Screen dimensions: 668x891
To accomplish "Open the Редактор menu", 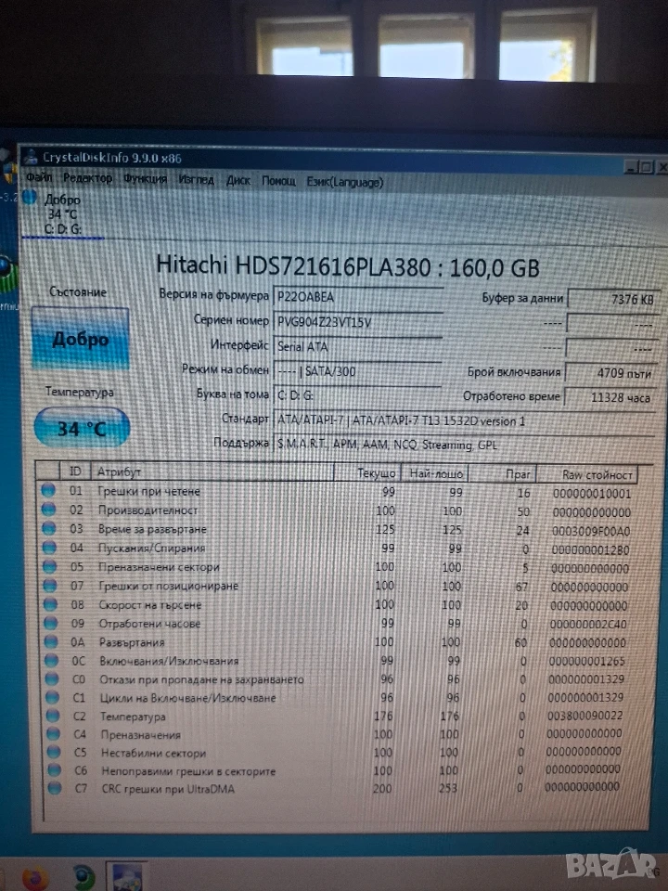I will coord(87,178).
